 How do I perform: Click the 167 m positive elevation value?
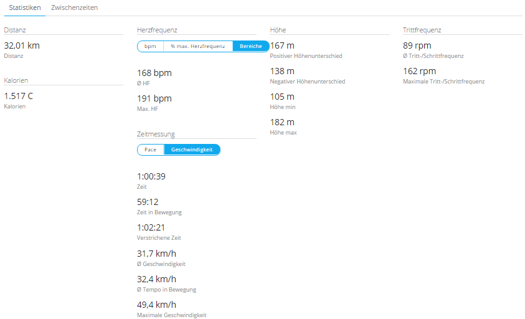[x=282, y=45]
